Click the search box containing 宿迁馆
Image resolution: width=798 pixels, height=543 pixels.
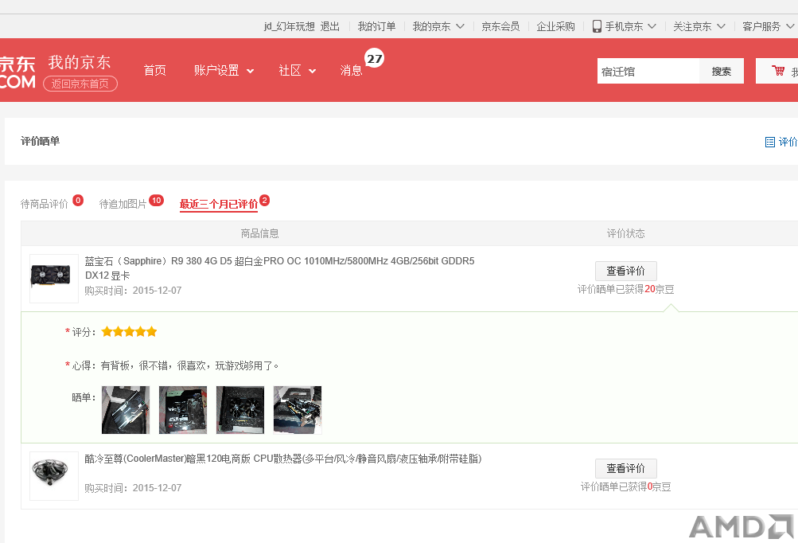click(x=648, y=72)
